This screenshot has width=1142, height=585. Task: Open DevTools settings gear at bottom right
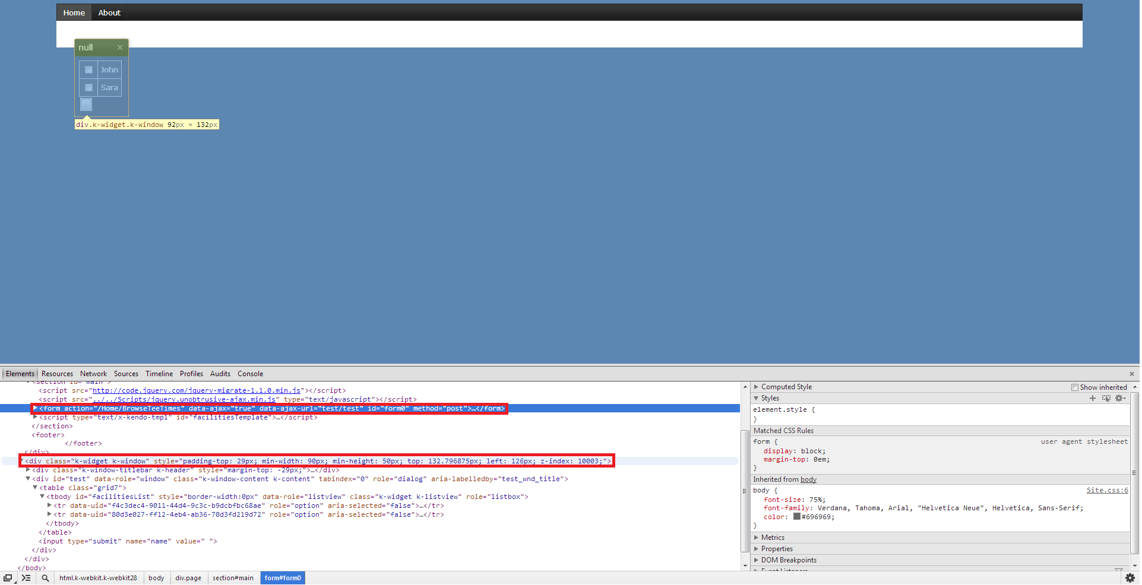click(x=1130, y=578)
